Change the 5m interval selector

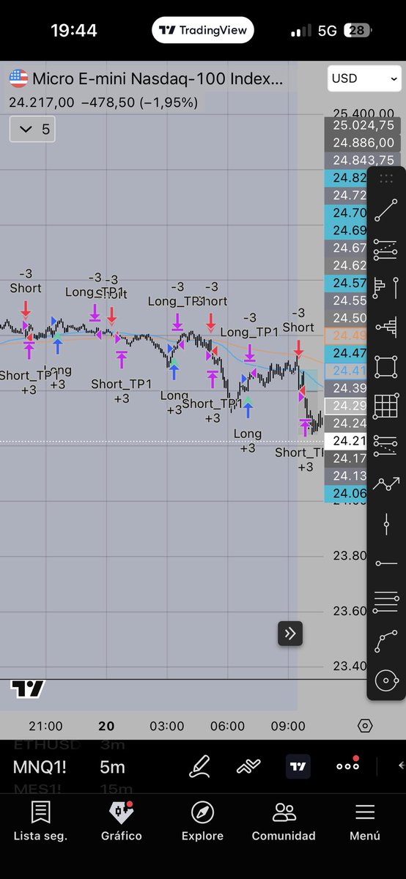click(112, 767)
